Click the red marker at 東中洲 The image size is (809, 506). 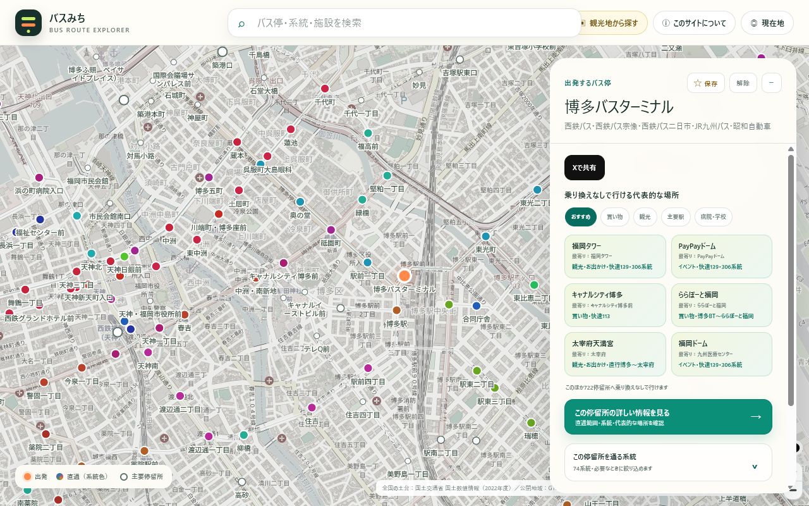(197, 240)
